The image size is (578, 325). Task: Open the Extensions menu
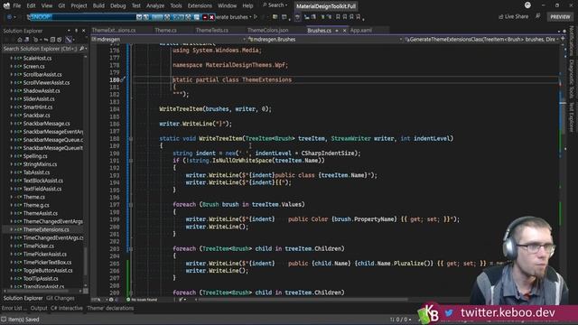(200, 6)
